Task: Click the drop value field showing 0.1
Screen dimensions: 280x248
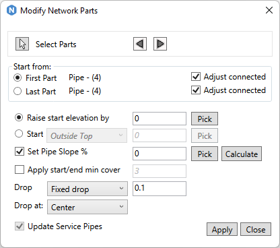Action: 160,189
